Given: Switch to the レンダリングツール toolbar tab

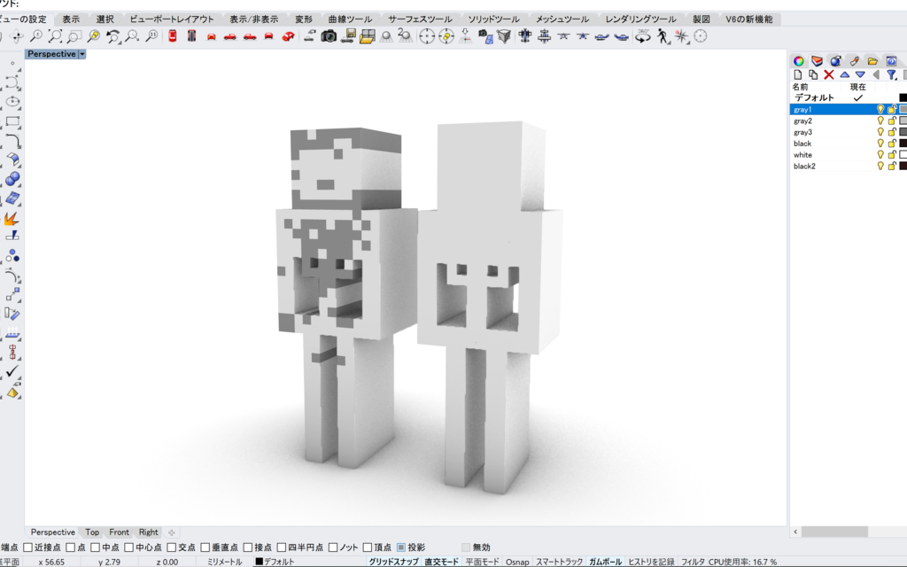Looking at the screenshot, I should pyautogui.click(x=641, y=19).
